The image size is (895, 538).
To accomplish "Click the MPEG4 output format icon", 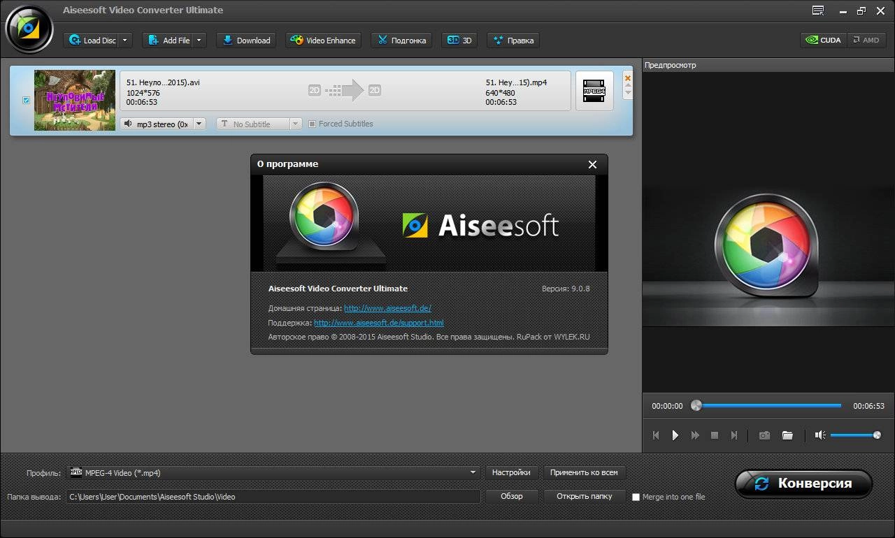I will (594, 91).
